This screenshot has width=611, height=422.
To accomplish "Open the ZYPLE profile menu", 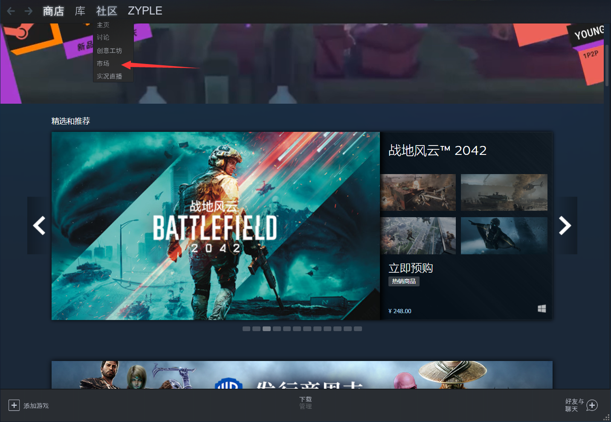I will [x=145, y=11].
